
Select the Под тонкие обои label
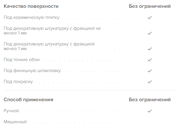click(22, 60)
